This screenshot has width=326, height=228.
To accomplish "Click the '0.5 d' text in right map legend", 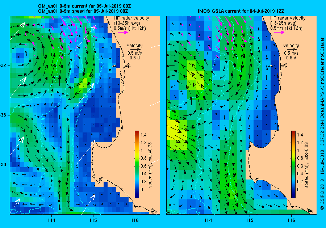I will pos(291,58).
